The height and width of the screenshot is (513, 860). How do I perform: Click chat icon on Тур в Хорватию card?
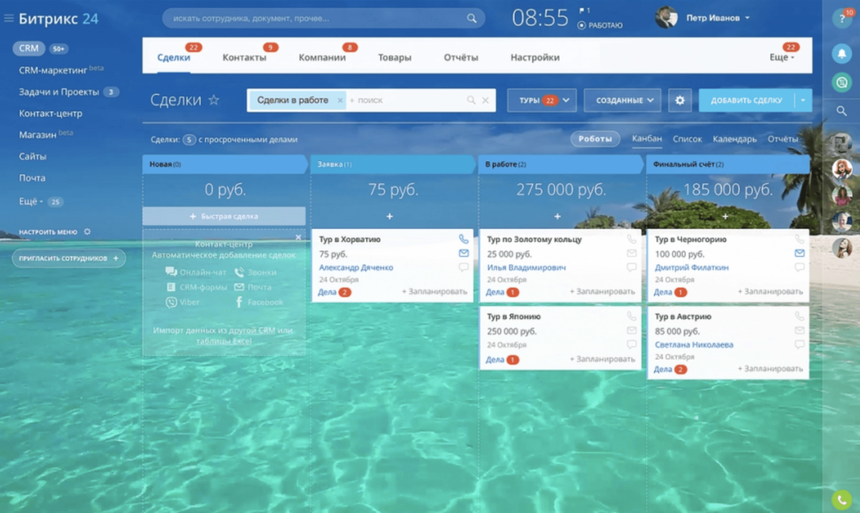click(463, 267)
